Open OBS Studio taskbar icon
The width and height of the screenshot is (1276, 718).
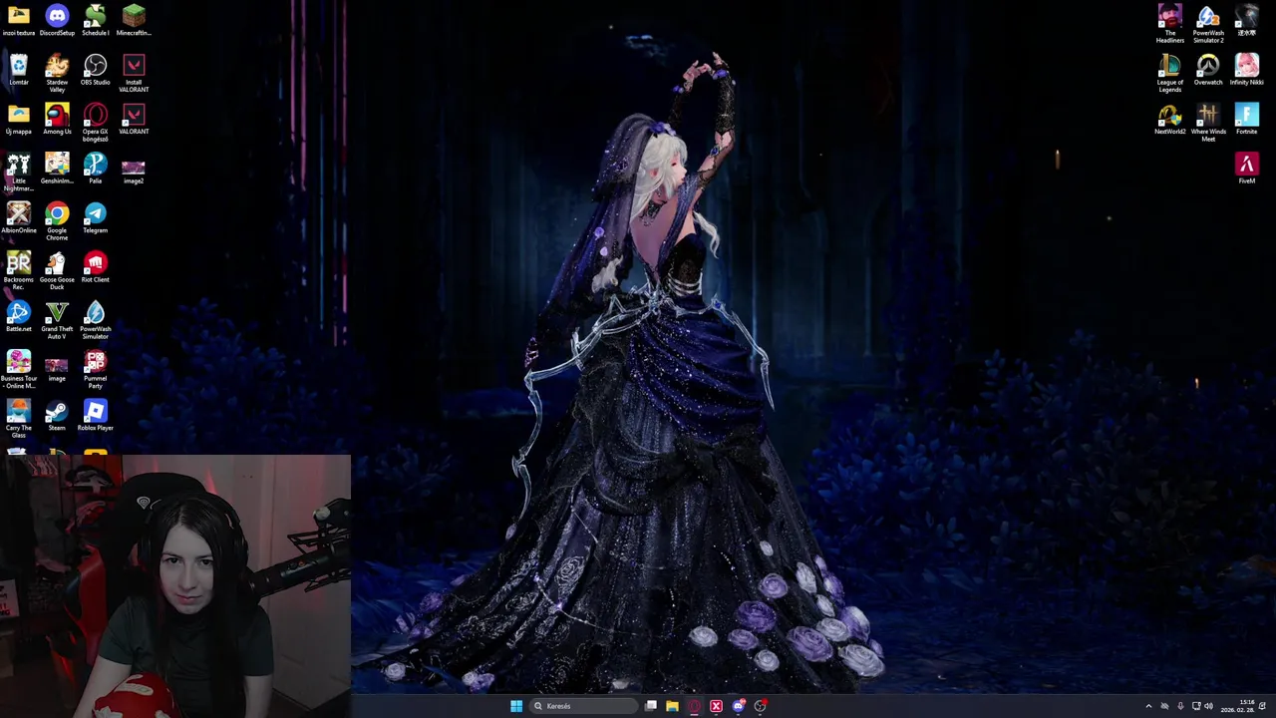tap(760, 706)
